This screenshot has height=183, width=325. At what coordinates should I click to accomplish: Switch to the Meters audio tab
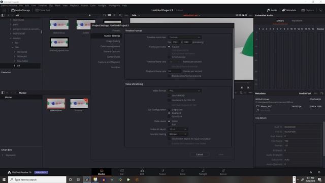(x=280, y=21)
